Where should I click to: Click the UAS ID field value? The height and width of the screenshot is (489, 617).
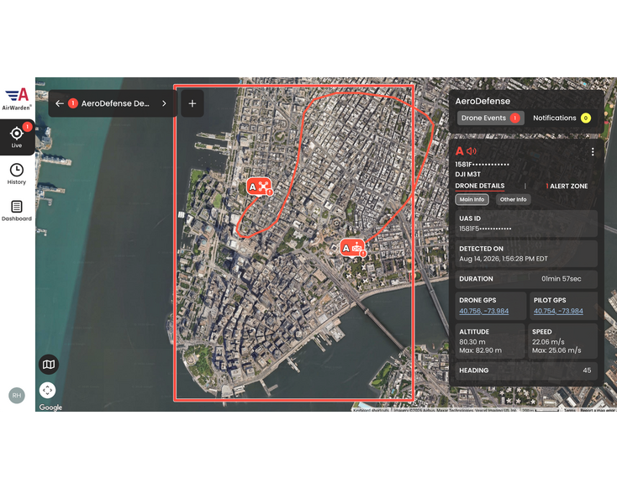pyautogui.click(x=485, y=229)
